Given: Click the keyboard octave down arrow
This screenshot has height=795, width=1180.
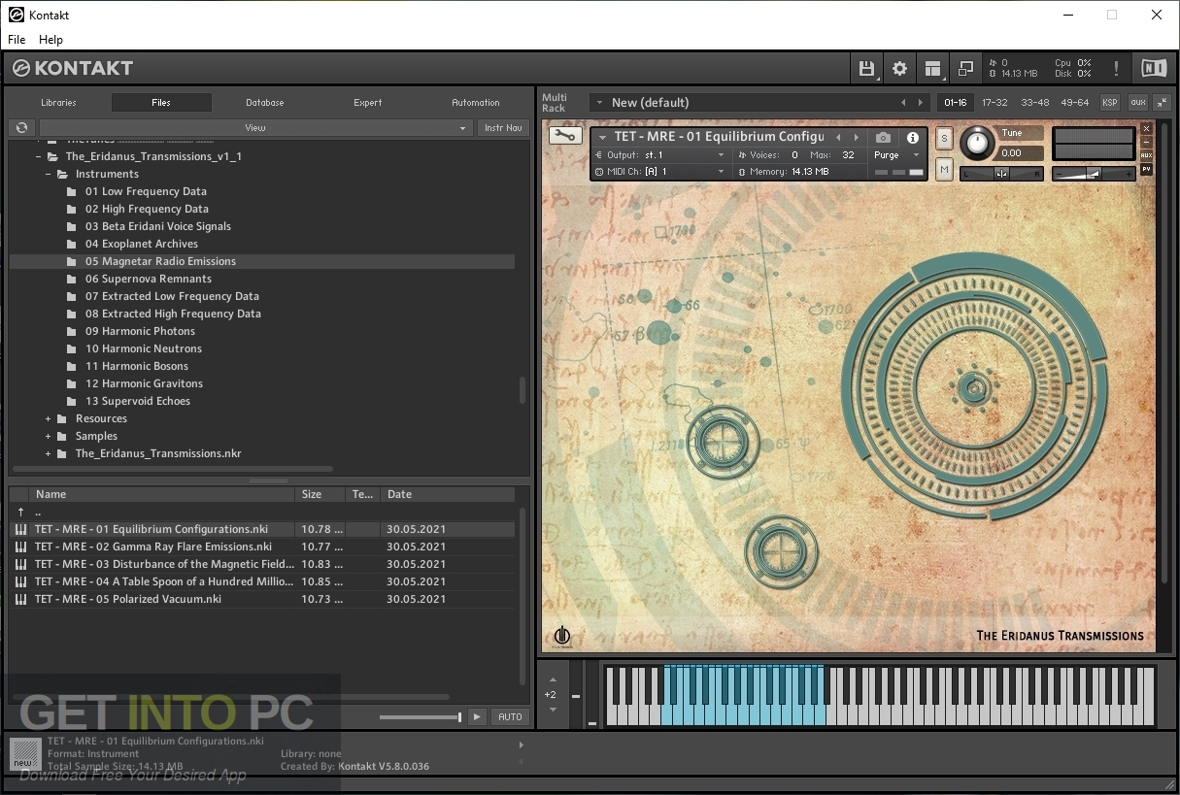Looking at the screenshot, I should point(553,710).
